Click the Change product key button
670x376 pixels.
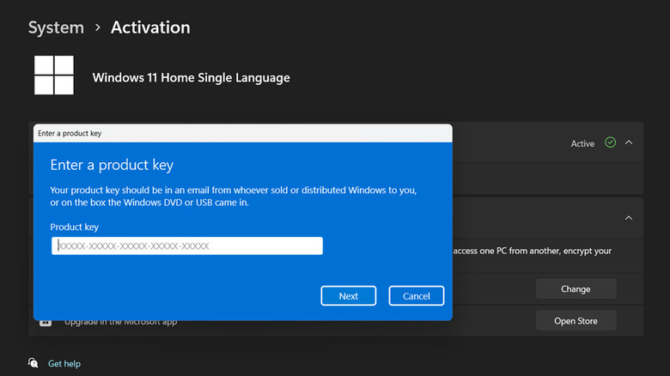pos(576,288)
